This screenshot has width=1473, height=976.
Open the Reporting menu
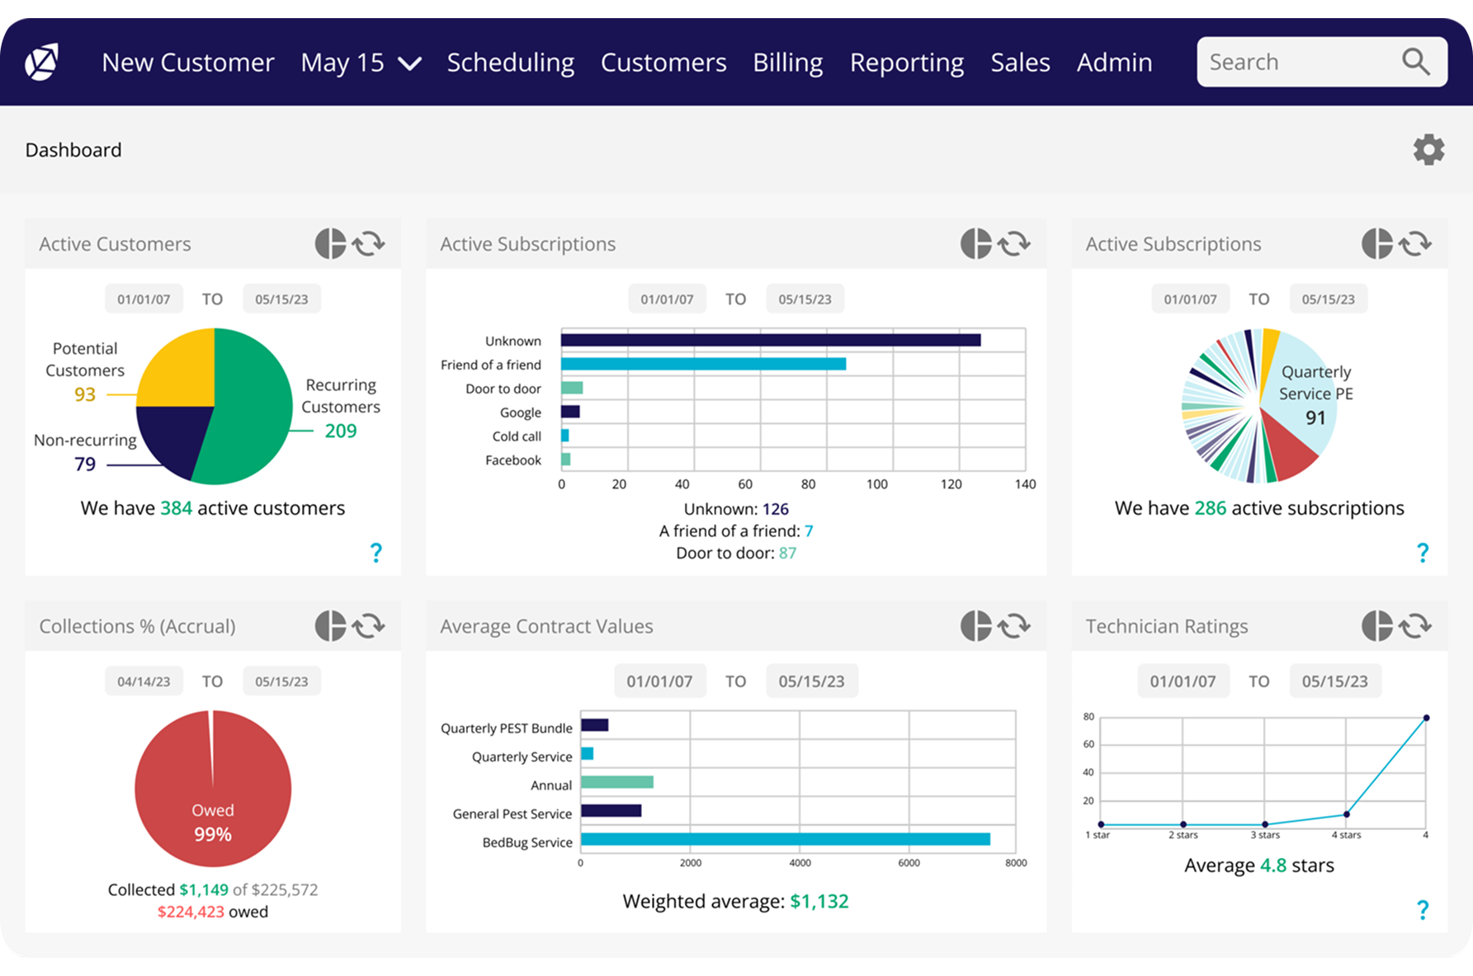pyautogui.click(x=907, y=63)
